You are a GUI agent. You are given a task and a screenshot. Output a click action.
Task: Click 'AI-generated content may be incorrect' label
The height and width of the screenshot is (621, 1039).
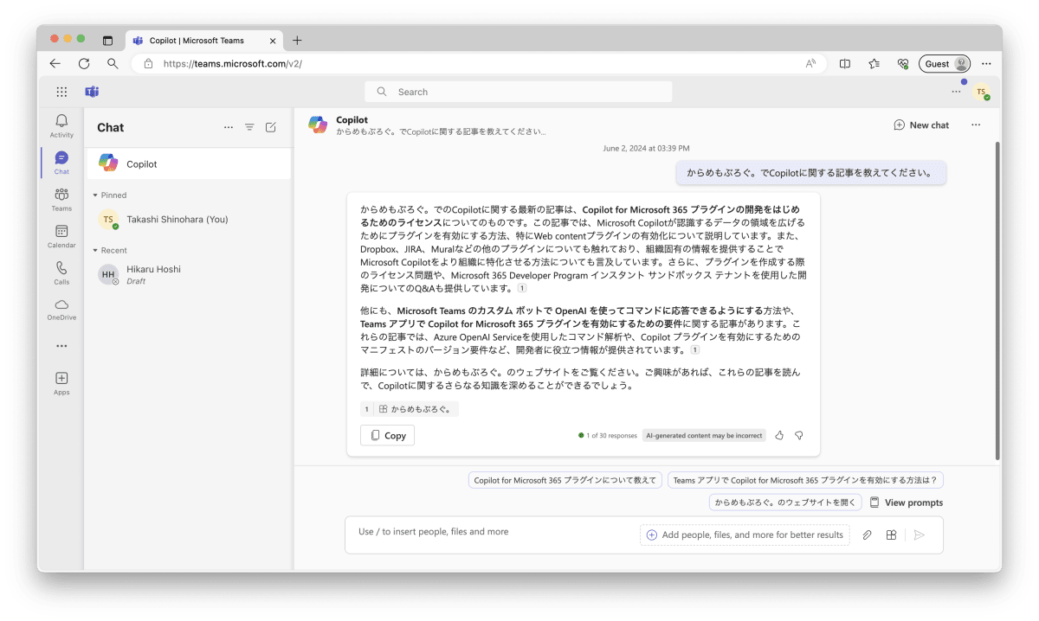click(704, 436)
